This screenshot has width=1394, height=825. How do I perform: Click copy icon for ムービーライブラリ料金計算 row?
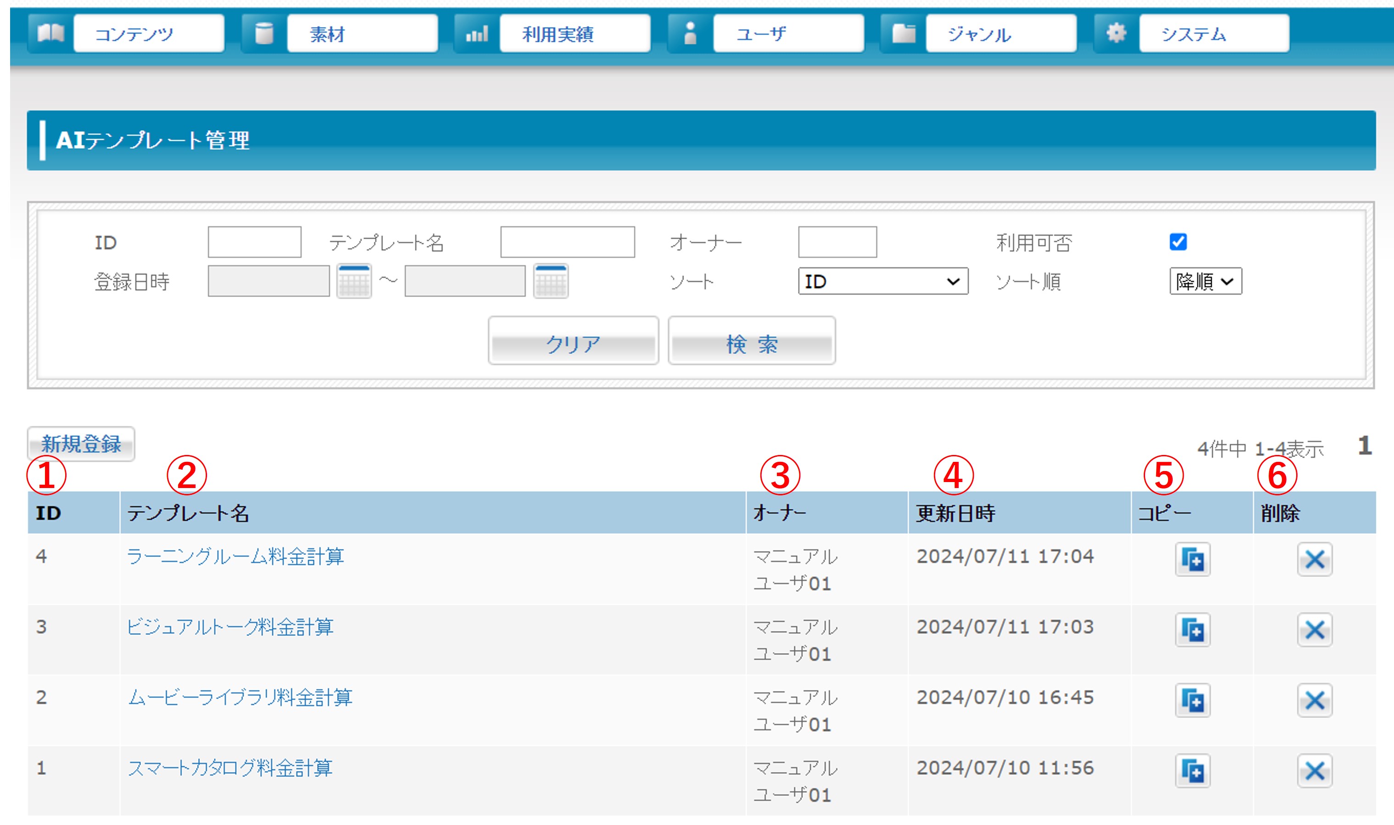[1192, 701]
